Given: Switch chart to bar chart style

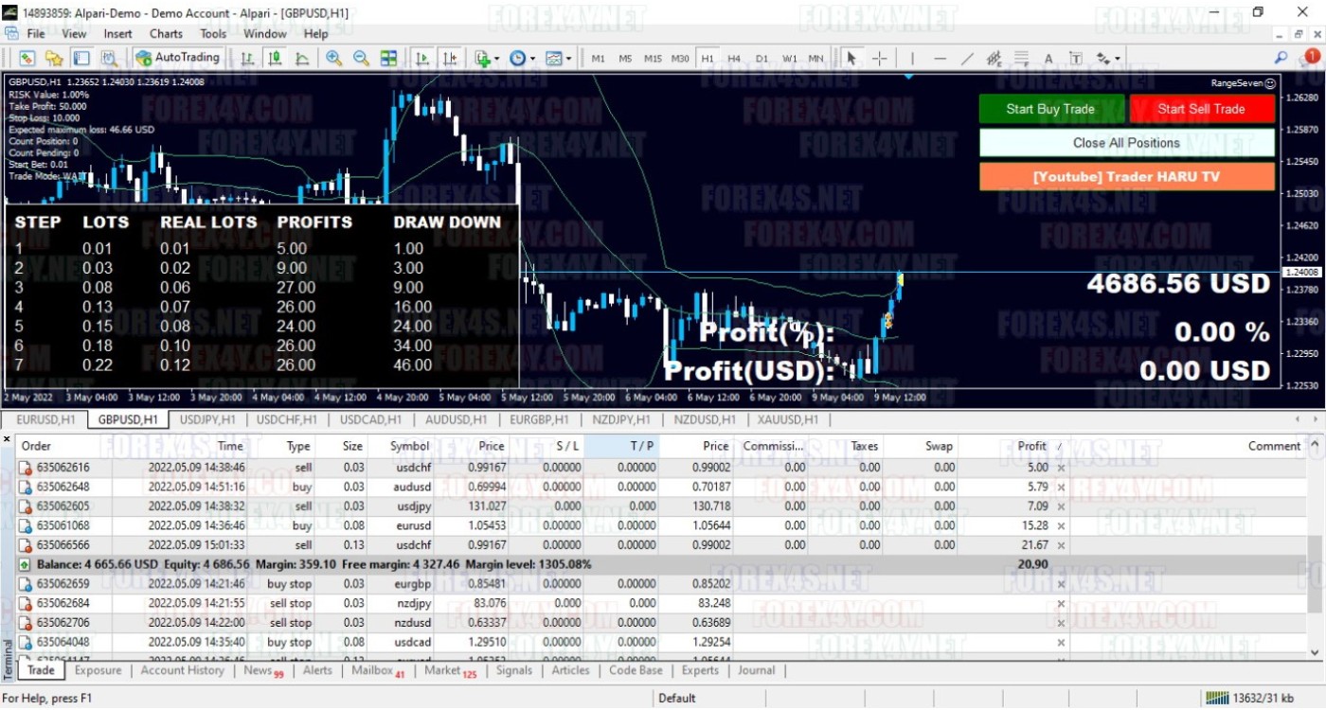Looking at the screenshot, I should [247, 59].
